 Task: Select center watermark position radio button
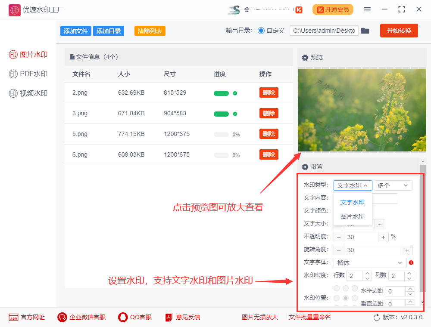[x=345, y=298]
